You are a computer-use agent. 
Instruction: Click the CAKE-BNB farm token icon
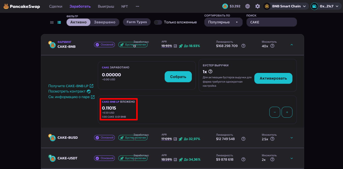tap(52, 45)
